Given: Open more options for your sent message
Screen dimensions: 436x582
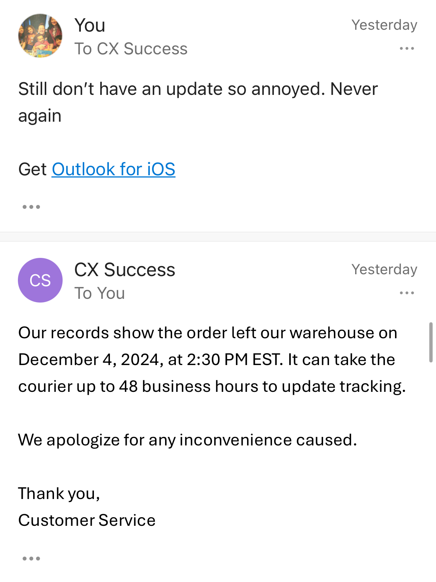Looking at the screenshot, I should [407, 48].
